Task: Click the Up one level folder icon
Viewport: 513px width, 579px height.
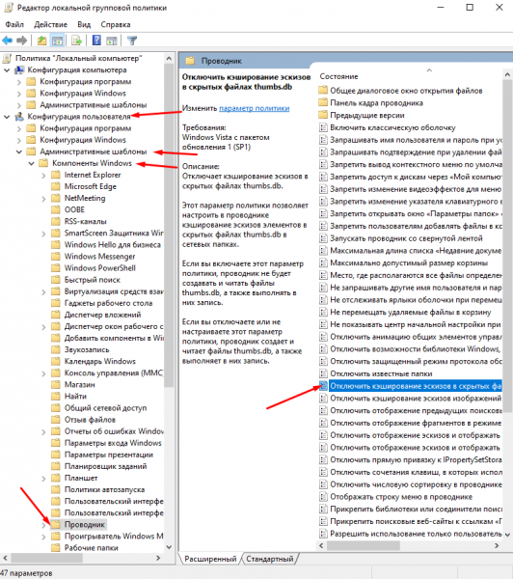Action: point(41,41)
